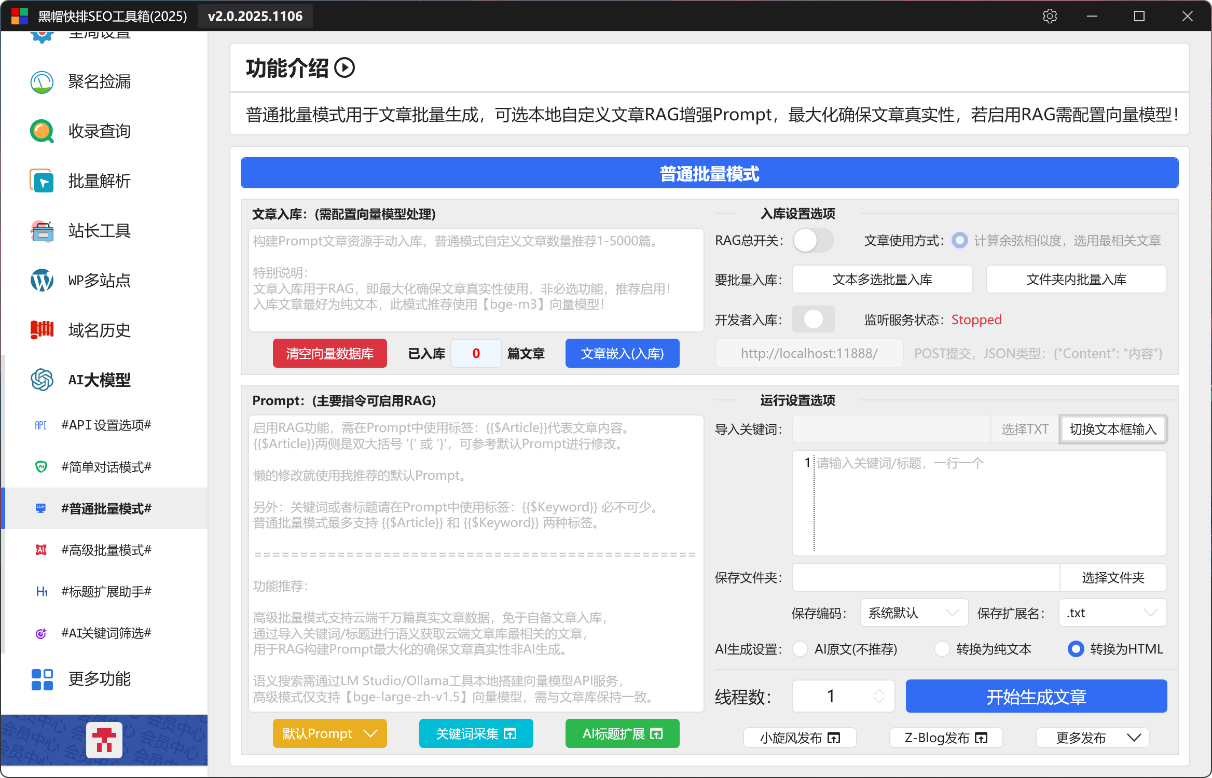Click the 保存文件夹 input field

pos(926,578)
